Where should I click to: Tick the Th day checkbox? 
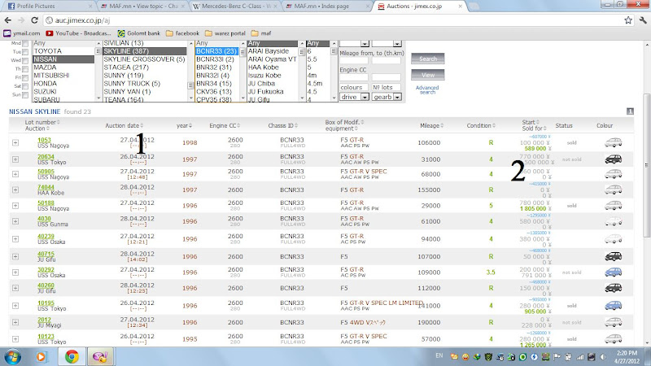point(25,69)
